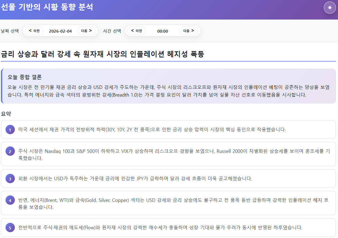338x238 pixels.
Task: Open the summary text about 미국 세션 채권 가격
Action: point(152,129)
